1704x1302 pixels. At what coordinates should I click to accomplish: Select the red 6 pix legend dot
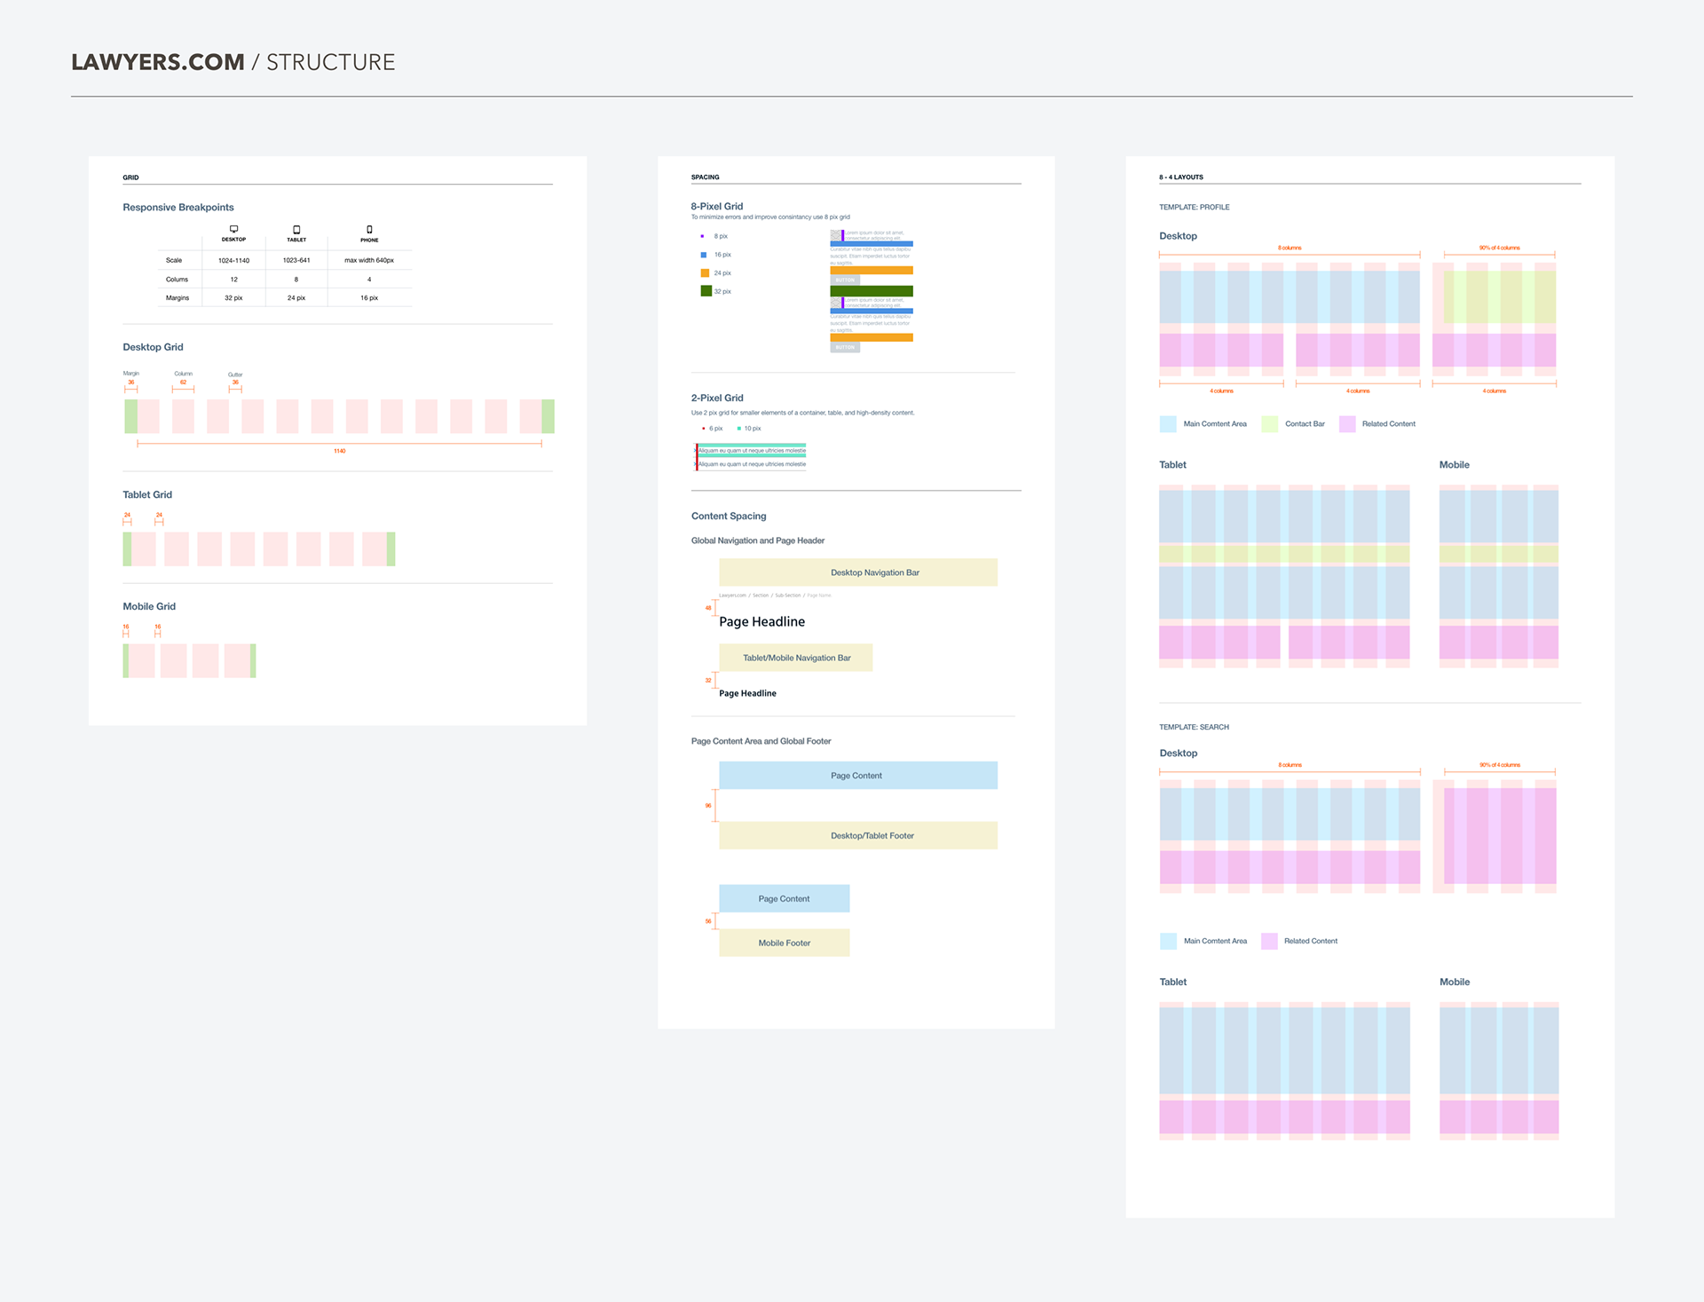point(704,429)
